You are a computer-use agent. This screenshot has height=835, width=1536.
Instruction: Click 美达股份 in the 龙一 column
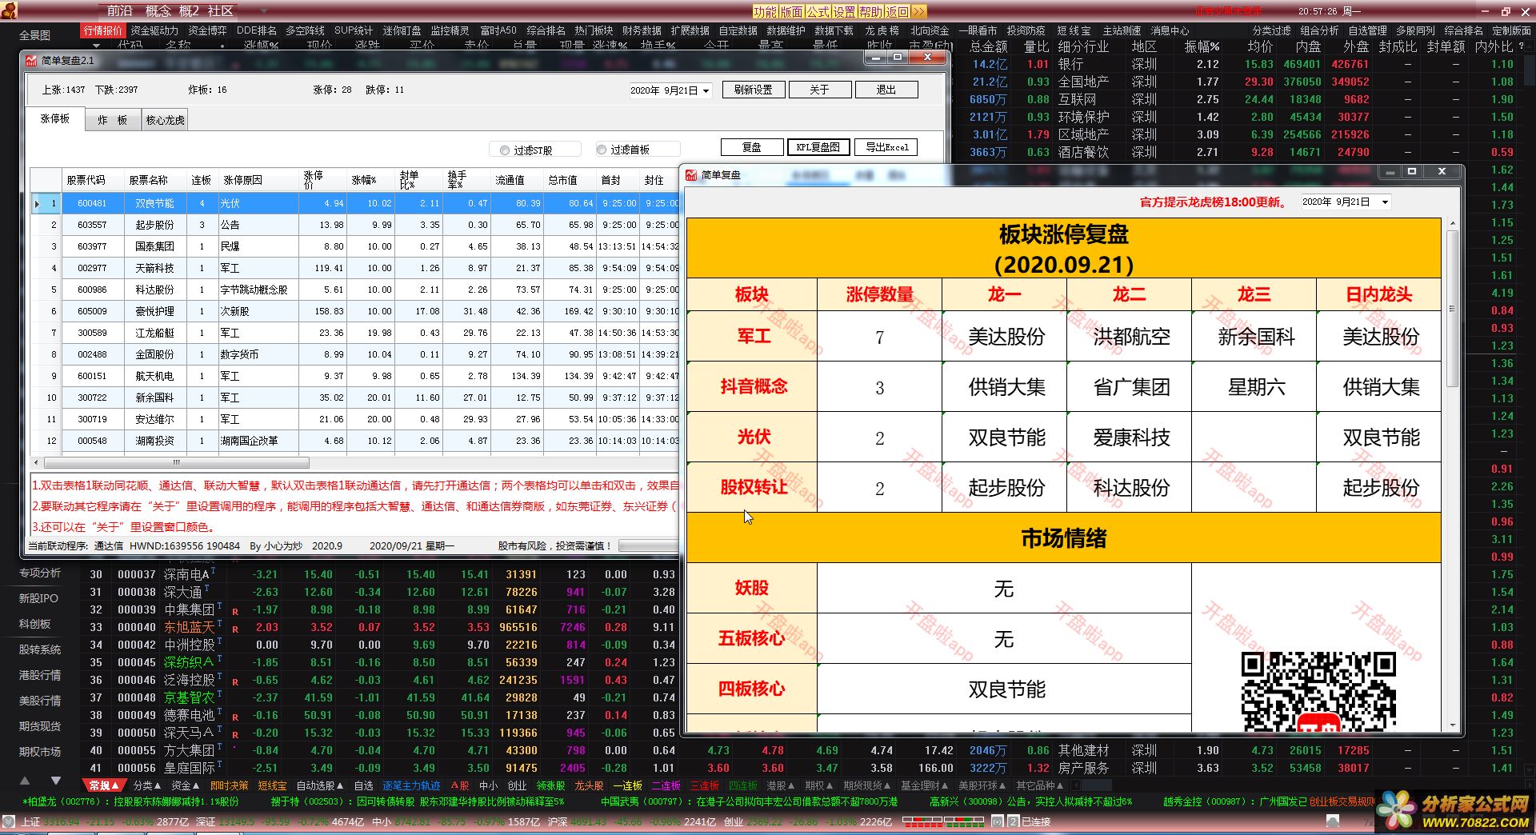tap(1006, 337)
